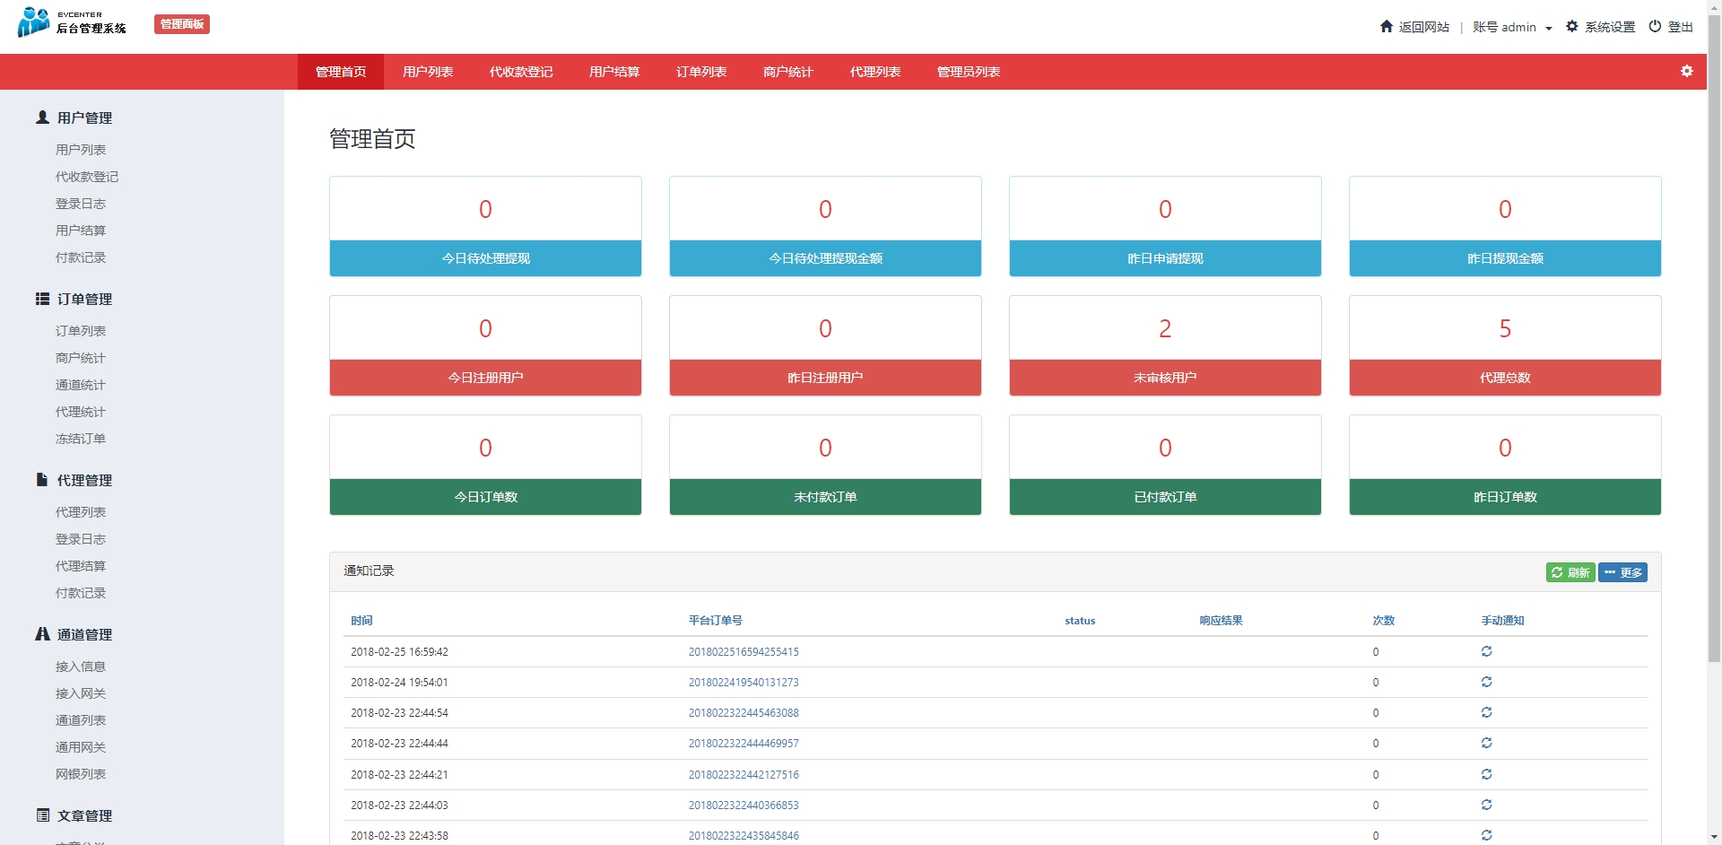Toggle the 通道管理 sidebar group
This screenshot has height=845, width=1722.
84,634
